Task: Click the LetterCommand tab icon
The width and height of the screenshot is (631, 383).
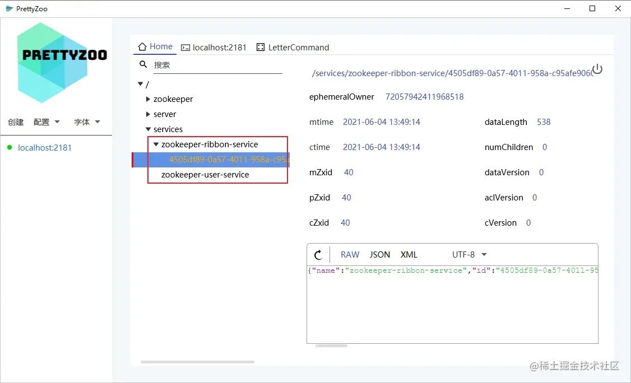Action: click(x=261, y=48)
